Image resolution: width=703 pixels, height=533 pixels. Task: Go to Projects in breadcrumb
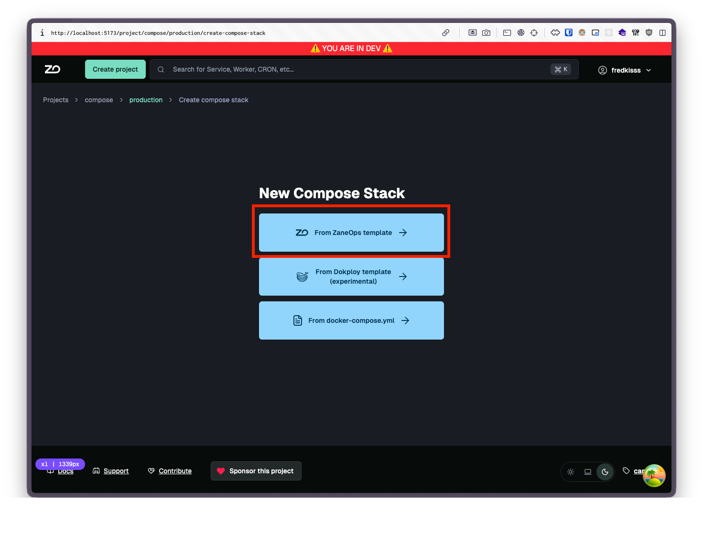(x=56, y=100)
